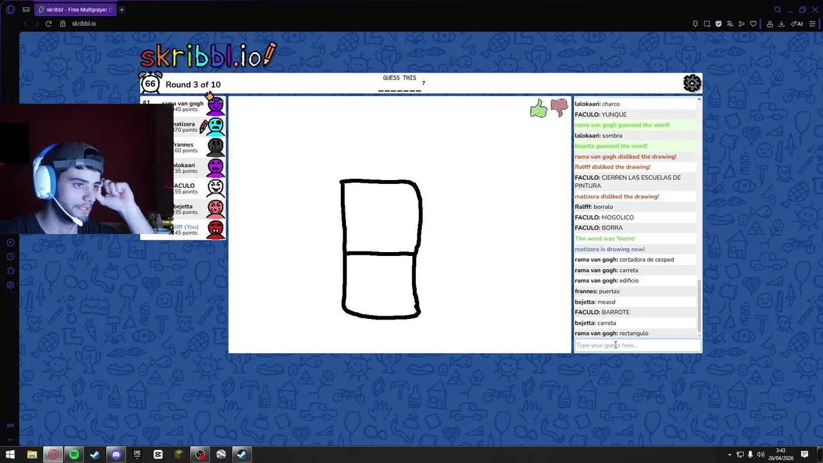This screenshot has height=463, width=823.
Task: Select Ralfff (You) red avatar
Action: (x=215, y=229)
